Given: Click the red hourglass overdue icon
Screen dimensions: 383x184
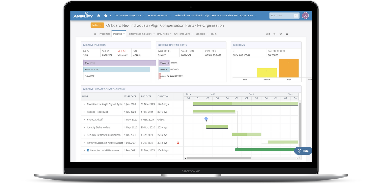Looking at the screenshot, I should click(178, 143).
